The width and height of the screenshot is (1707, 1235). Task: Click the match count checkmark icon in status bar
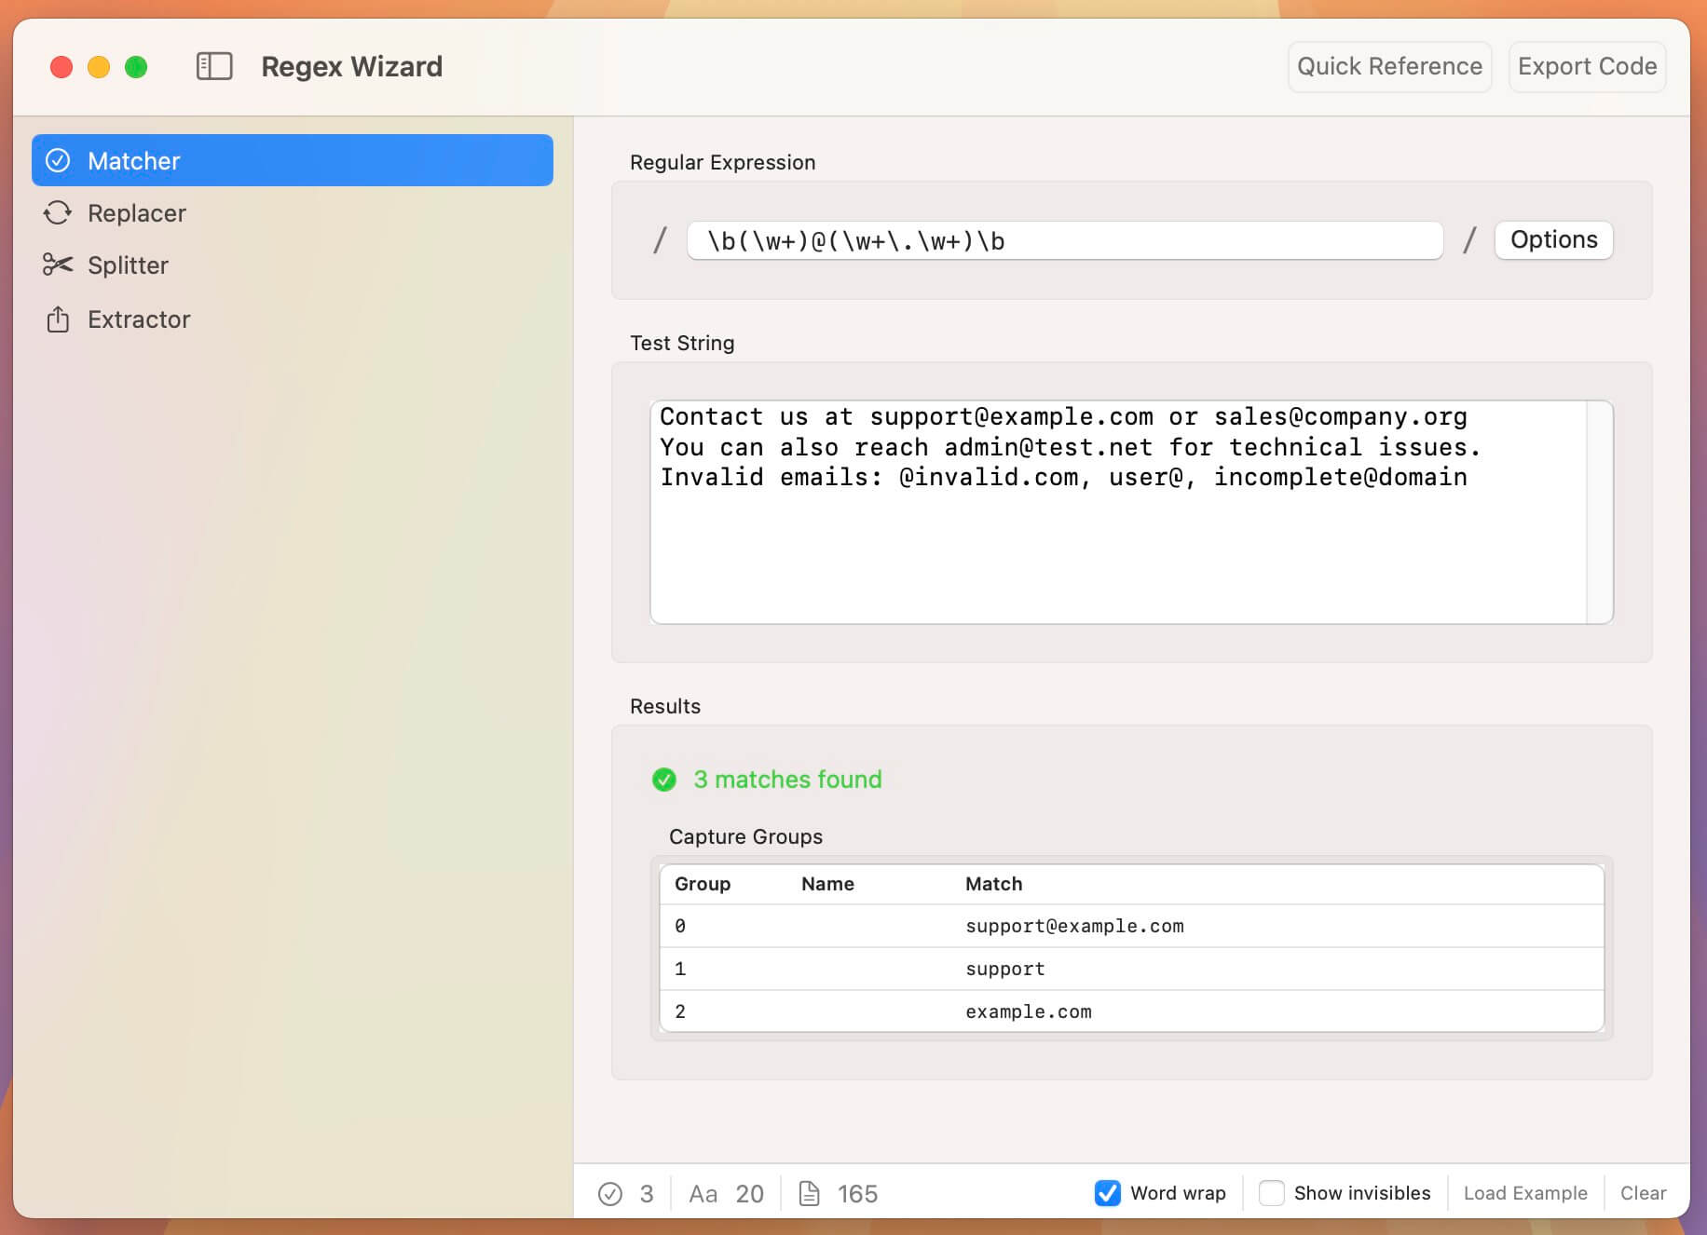pos(610,1193)
